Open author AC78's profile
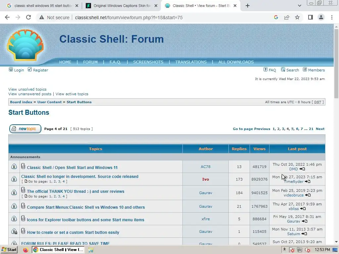339x254 pixels. point(206,167)
